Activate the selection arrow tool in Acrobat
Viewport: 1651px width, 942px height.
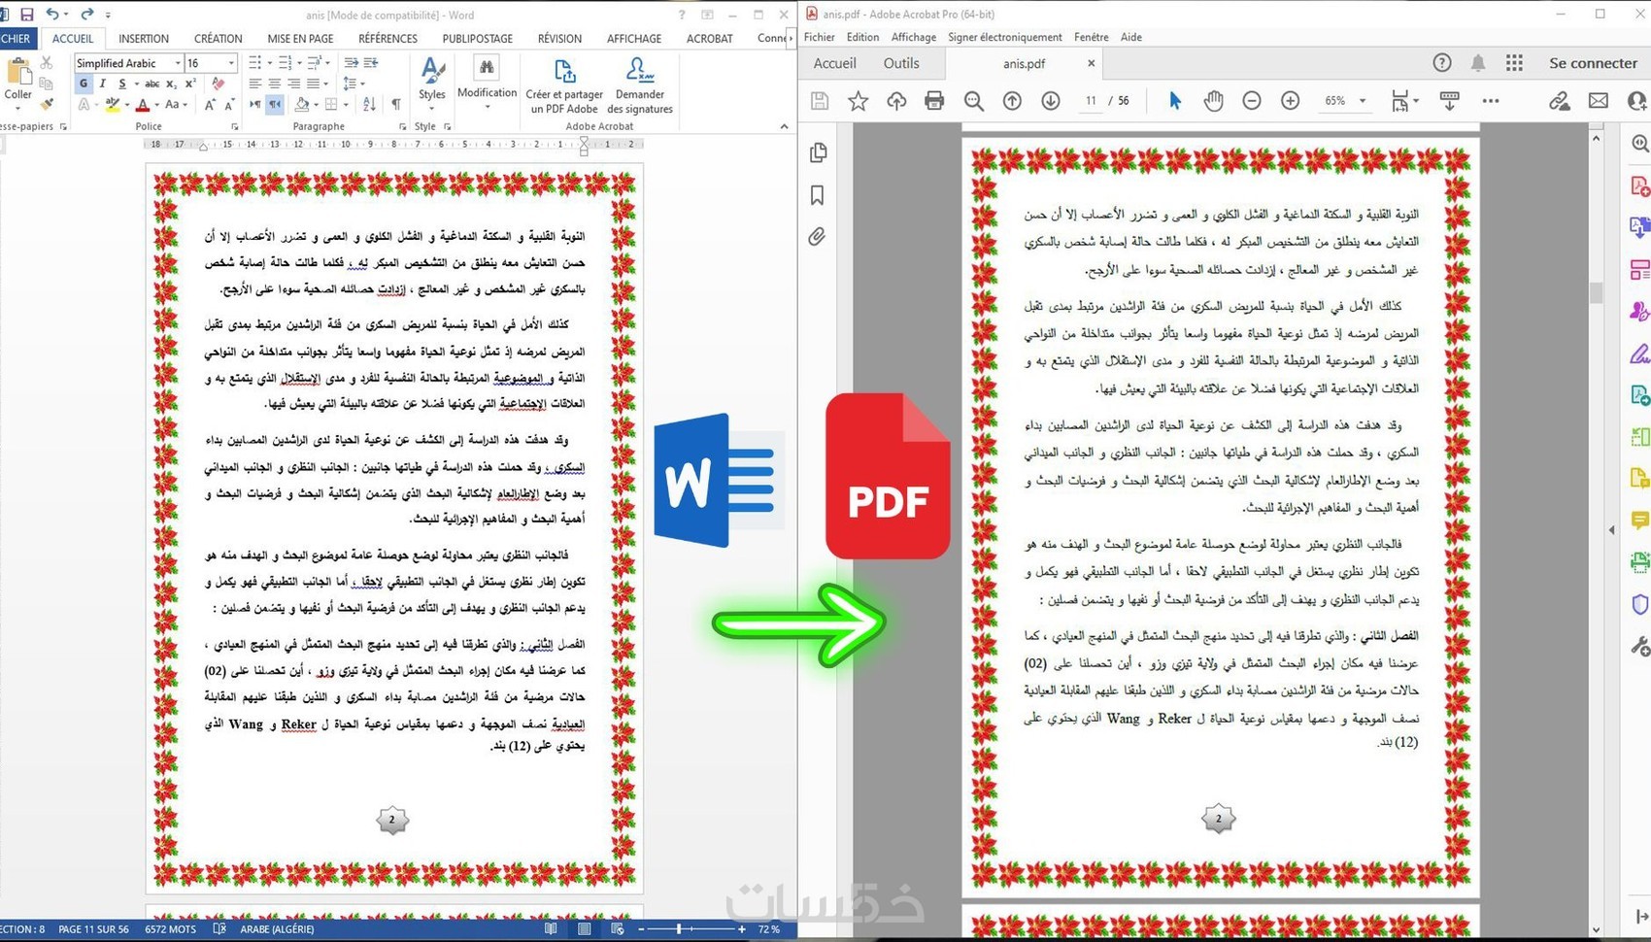tap(1175, 101)
